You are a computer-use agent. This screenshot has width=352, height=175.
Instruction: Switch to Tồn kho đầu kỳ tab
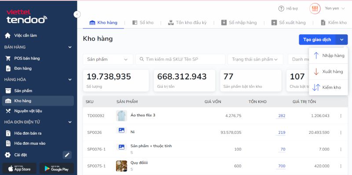click(x=187, y=23)
